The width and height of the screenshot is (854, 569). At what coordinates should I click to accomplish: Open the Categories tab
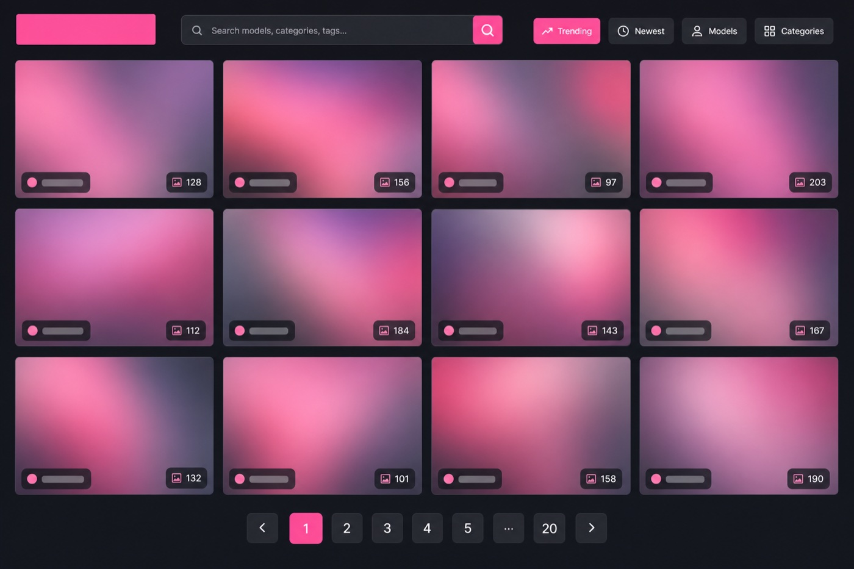click(794, 31)
